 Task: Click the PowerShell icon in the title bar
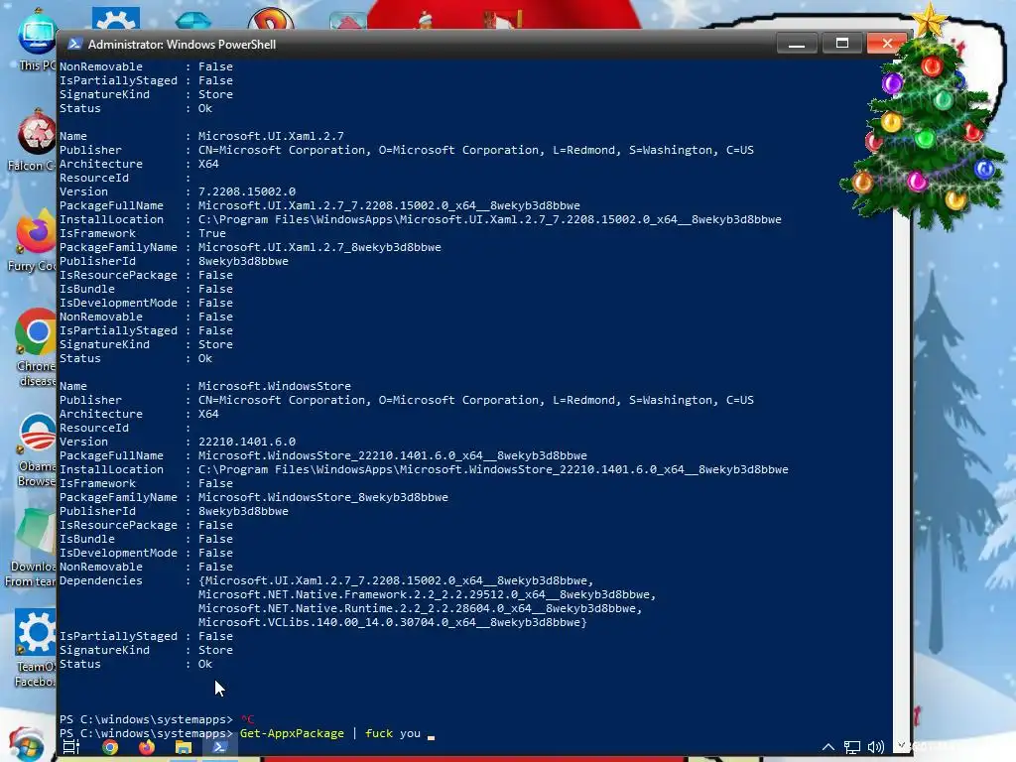tap(74, 44)
